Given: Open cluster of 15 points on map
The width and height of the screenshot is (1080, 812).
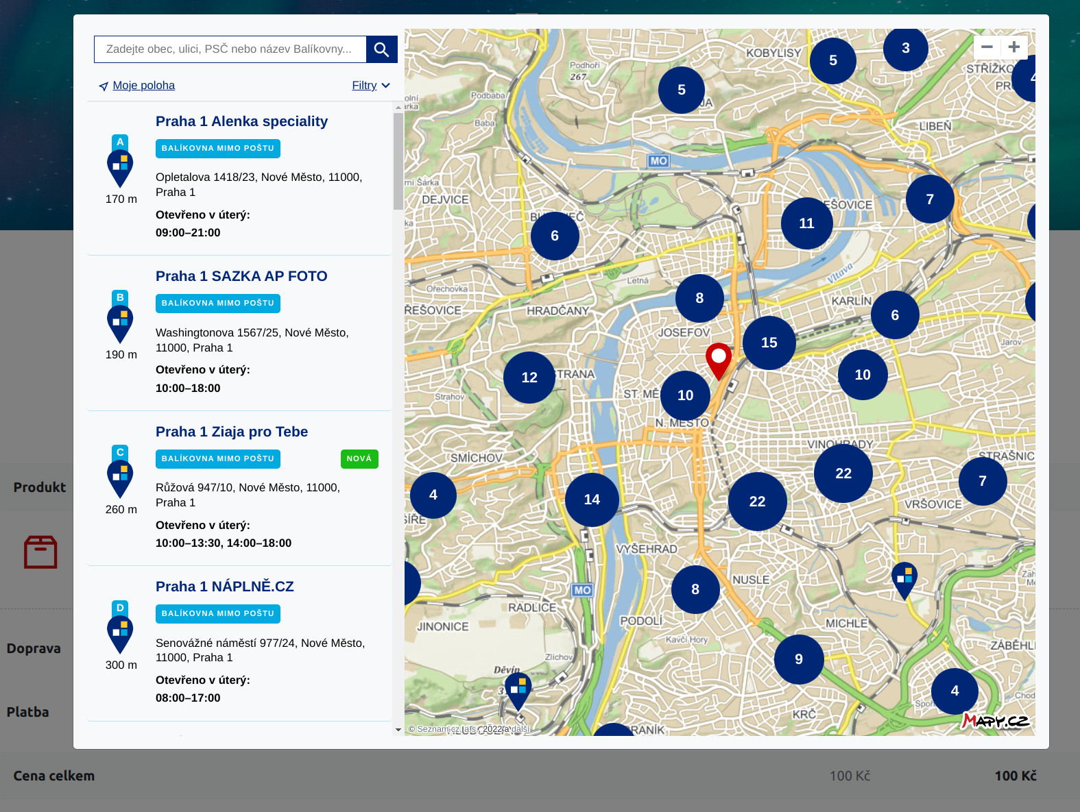Looking at the screenshot, I should coord(769,343).
